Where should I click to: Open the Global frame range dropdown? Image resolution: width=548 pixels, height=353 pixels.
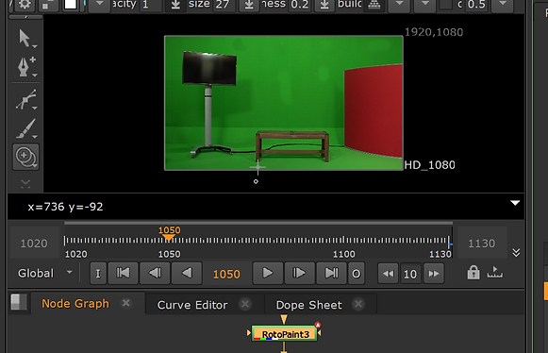(45, 273)
